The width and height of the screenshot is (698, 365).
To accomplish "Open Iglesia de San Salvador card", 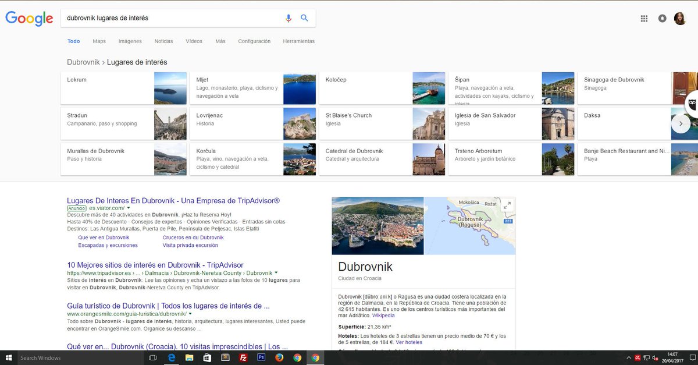I will pyautogui.click(x=511, y=123).
